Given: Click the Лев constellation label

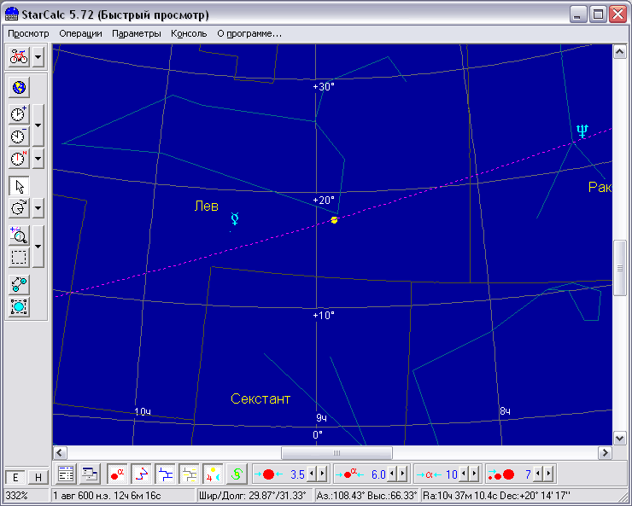Looking at the screenshot, I should 207,206.
